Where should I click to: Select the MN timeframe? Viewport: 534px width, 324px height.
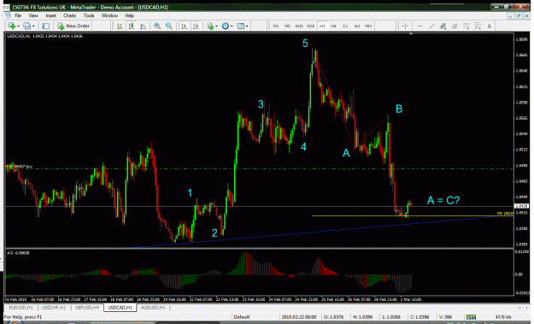(x=368, y=27)
